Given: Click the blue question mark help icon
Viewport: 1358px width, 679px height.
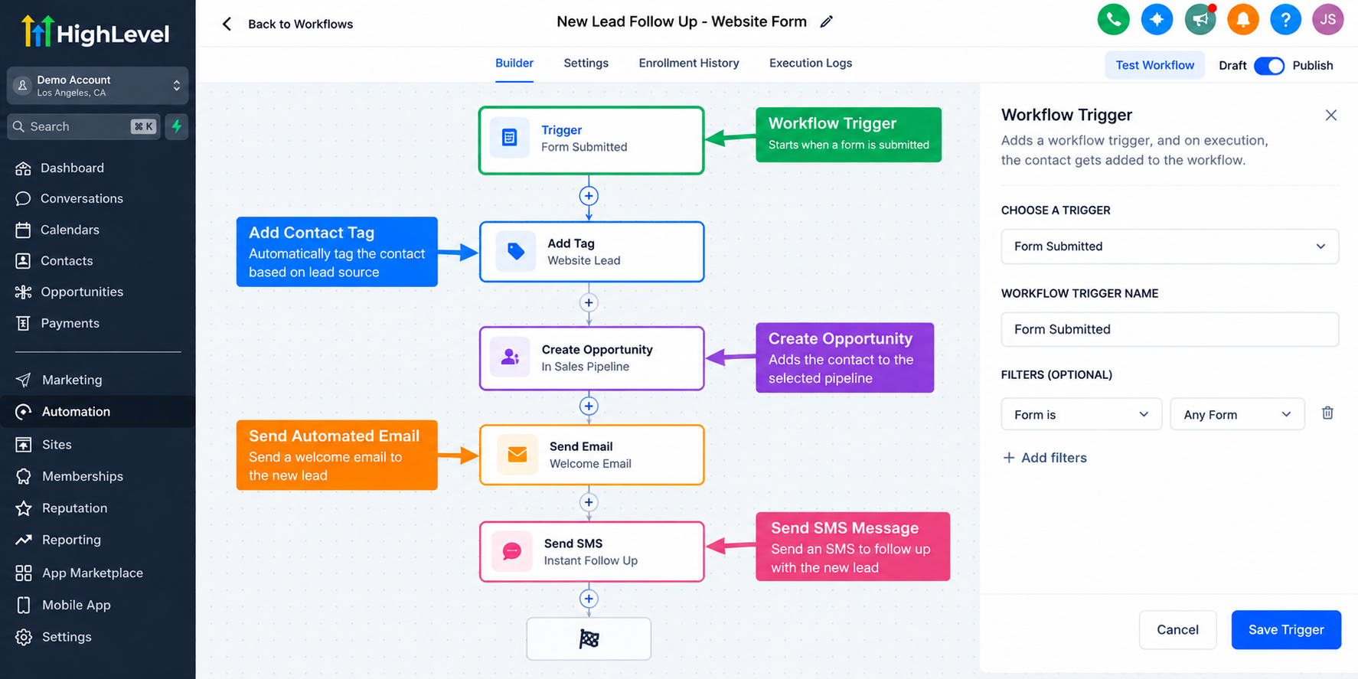Looking at the screenshot, I should click(x=1285, y=19).
